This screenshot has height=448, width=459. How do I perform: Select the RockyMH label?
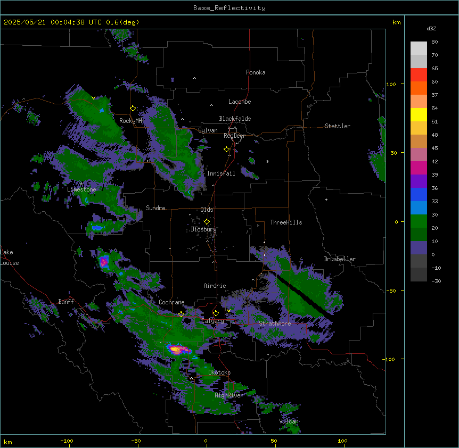click(x=130, y=121)
